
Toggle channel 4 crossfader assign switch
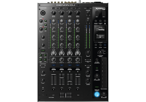click(x=78, y=89)
